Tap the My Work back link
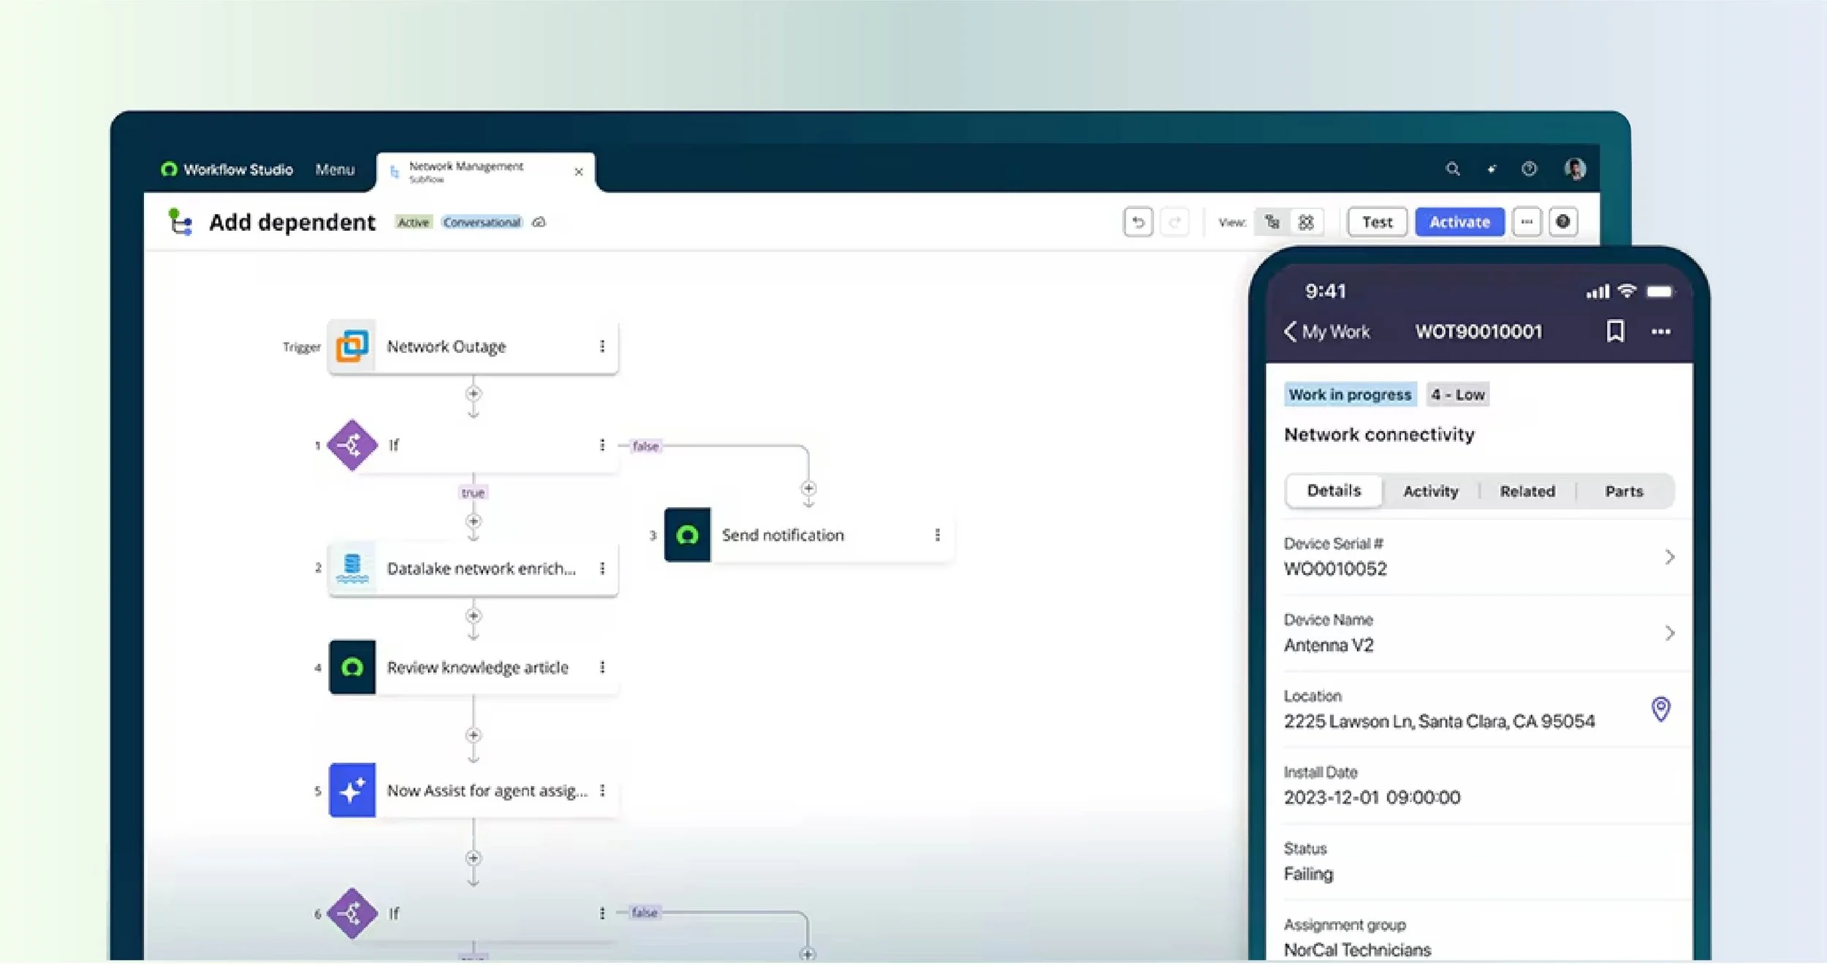 click(1327, 332)
